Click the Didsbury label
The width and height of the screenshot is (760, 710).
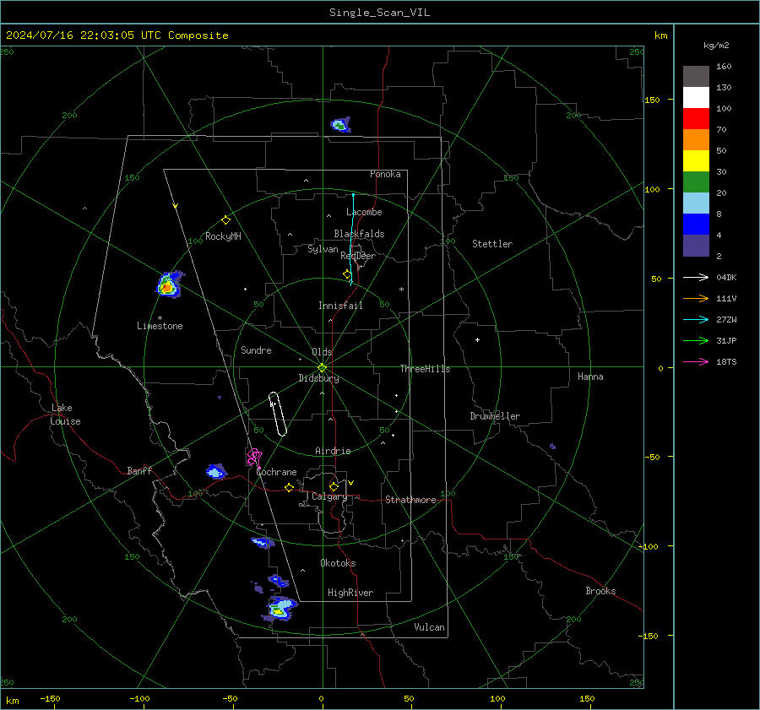(x=318, y=378)
